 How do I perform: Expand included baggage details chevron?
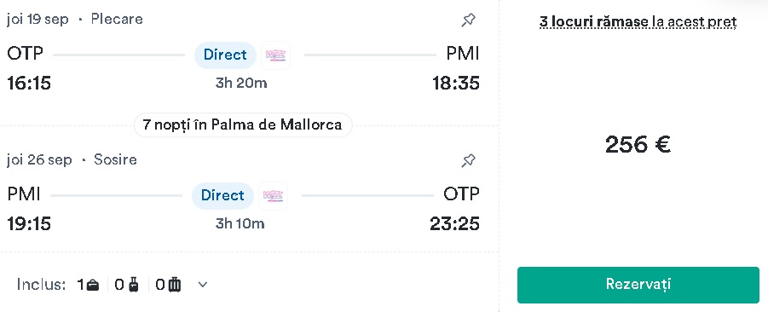pyautogui.click(x=203, y=285)
